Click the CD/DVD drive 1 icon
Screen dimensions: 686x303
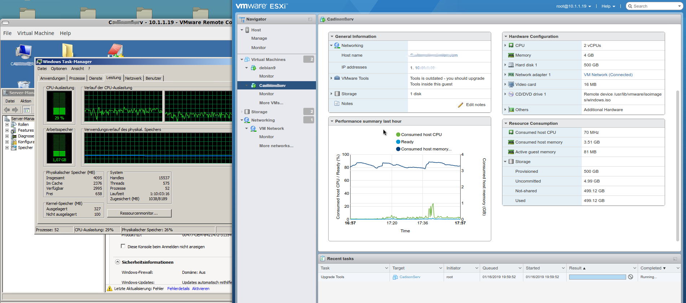click(x=511, y=94)
